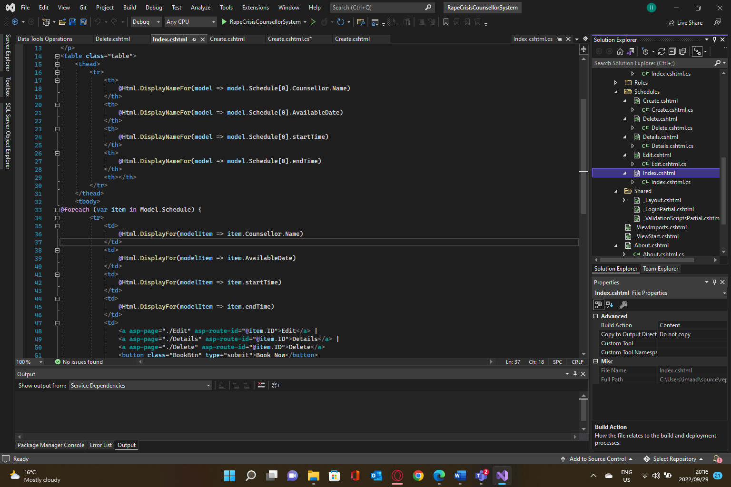Viewport: 731px width, 487px height.
Task: Clear All output with the clear icon
Action: (261, 385)
